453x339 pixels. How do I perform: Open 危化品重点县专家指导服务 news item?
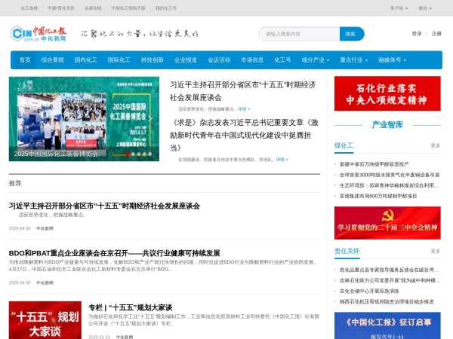point(389,270)
